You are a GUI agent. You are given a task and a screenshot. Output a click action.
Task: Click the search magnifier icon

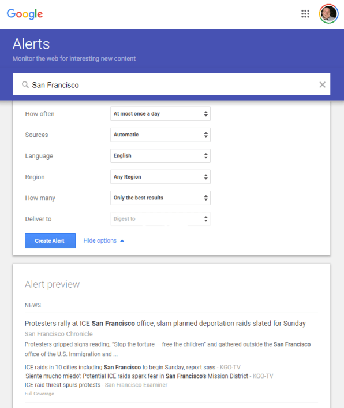tap(25, 84)
